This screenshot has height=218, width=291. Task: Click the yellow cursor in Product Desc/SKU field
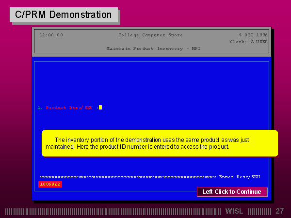pos(100,108)
